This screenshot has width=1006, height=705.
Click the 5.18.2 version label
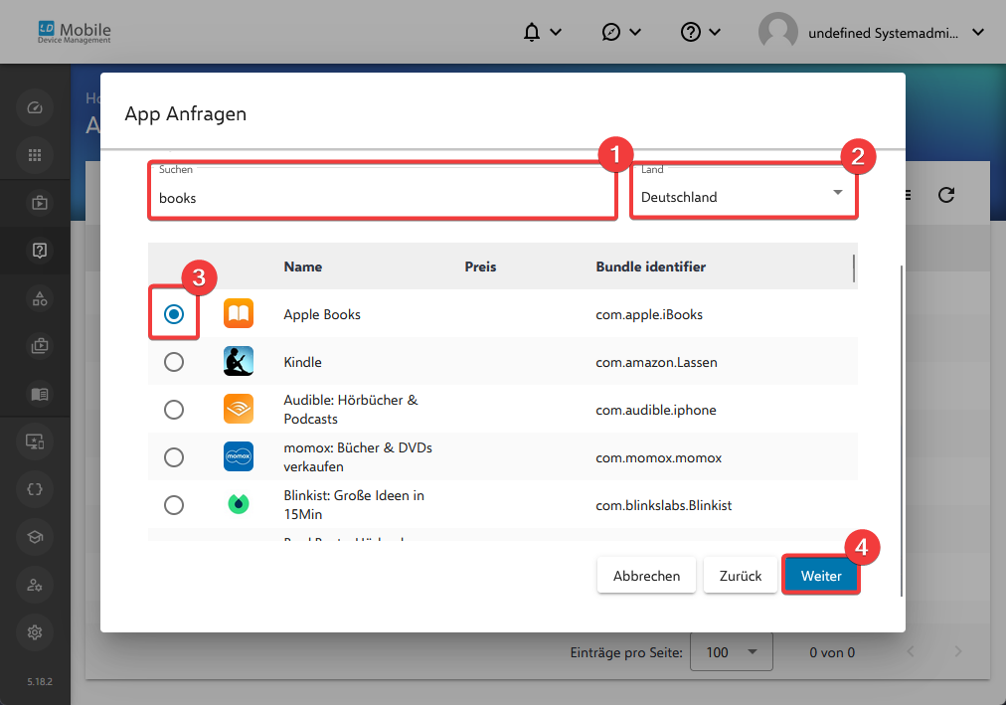tap(40, 681)
